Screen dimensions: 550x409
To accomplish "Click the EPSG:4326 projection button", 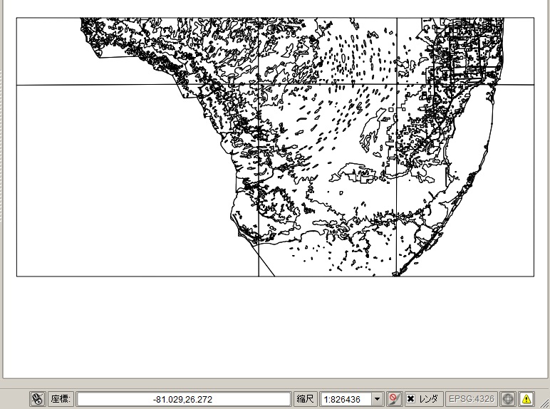I will (471, 399).
